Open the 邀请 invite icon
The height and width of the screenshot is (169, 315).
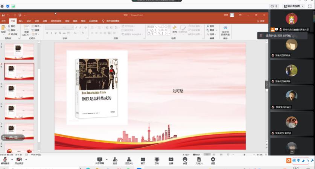[x=115, y=160]
